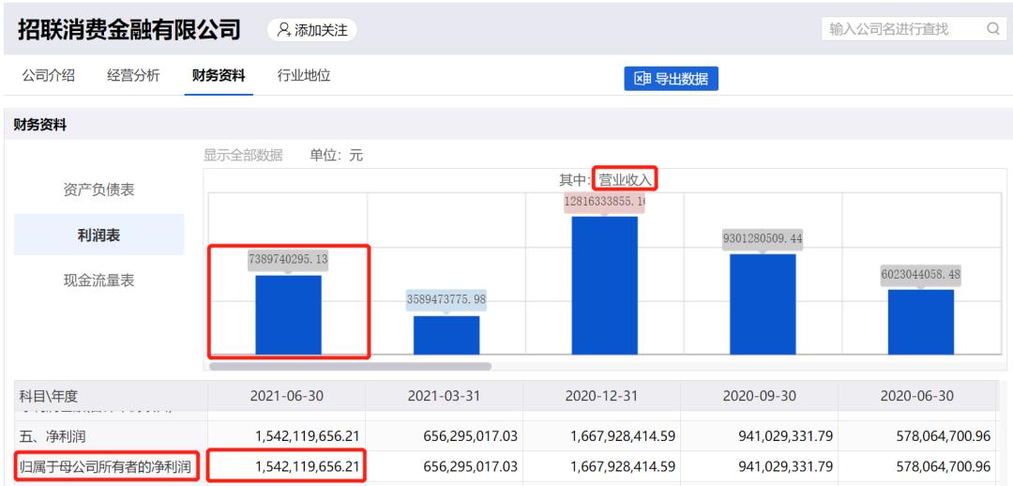The height and width of the screenshot is (486, 1013).
Task: Focus the company name search field
Action: pos(913,29)
